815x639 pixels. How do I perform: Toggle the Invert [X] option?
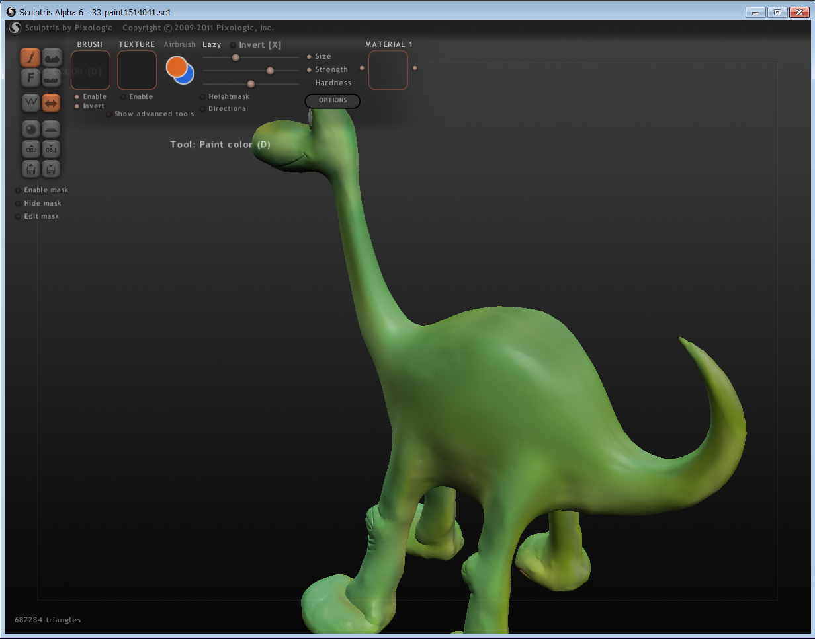click(x=233, y=45)
